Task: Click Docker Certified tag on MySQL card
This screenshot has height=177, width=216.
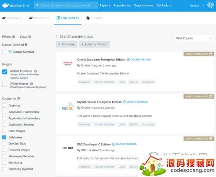Action: click(105, 124)
